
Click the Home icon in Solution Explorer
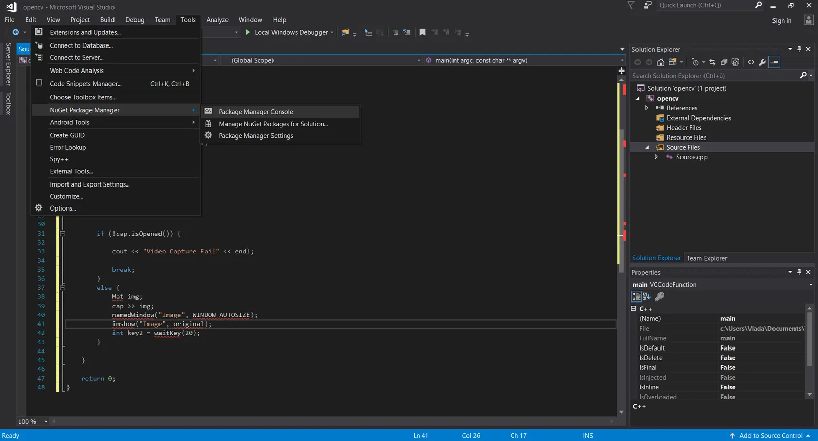(661, 62)
